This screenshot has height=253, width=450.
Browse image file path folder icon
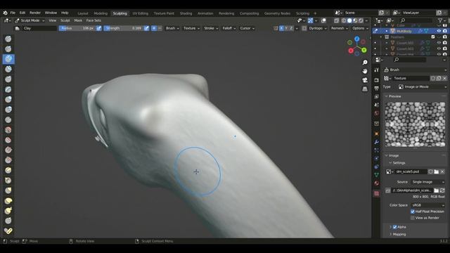436,190
